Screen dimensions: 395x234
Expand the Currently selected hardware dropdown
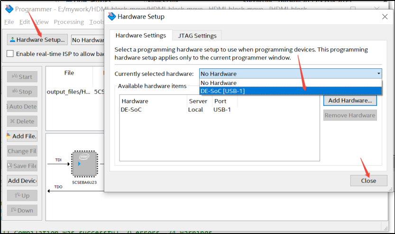(x=291, y=74)
